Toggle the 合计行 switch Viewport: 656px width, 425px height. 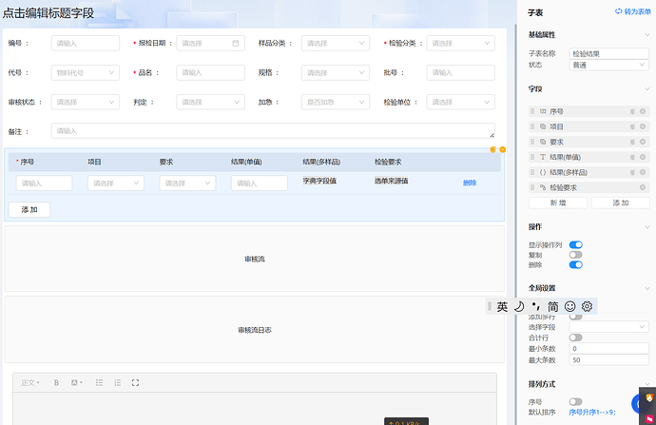click(575, 338)
